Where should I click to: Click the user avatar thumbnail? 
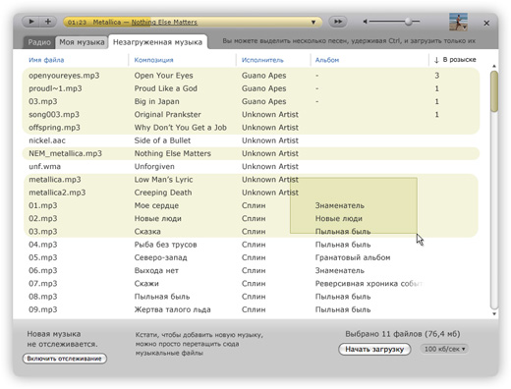(458, 22)
